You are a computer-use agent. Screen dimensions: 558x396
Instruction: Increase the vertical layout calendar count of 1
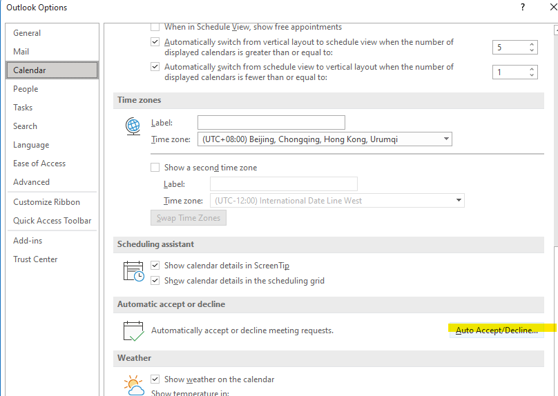[531, 69]
